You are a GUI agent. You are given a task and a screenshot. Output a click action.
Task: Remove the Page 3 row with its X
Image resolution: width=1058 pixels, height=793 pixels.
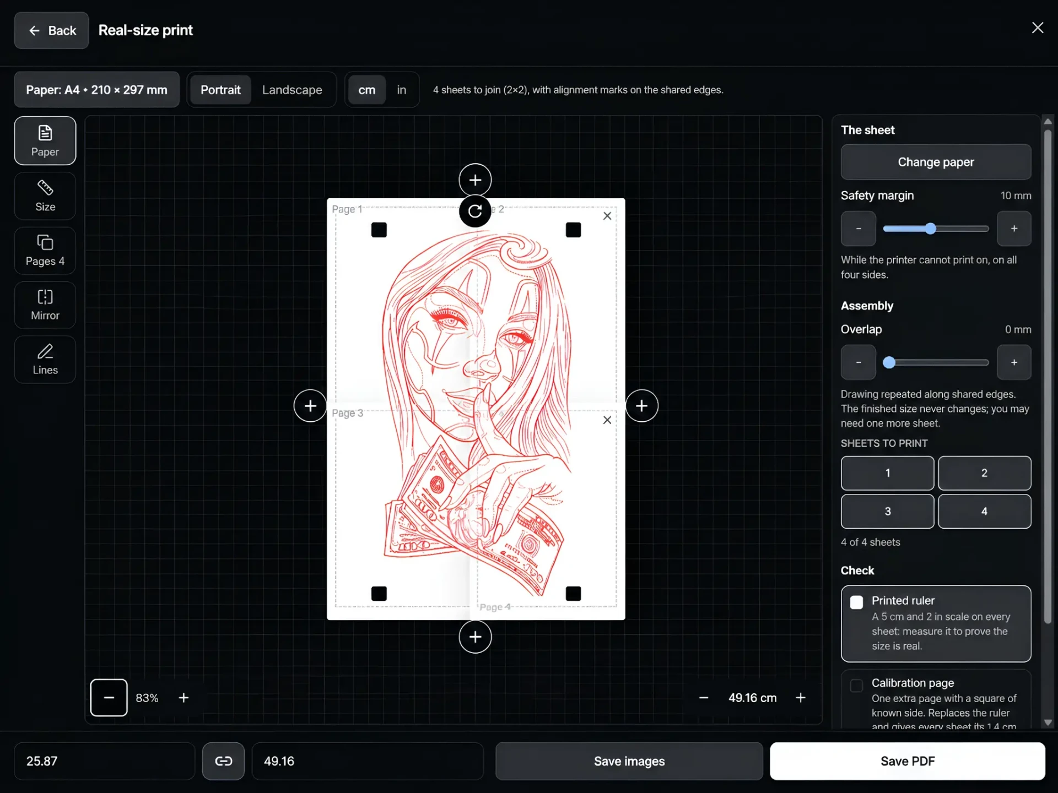click(607, 420)
